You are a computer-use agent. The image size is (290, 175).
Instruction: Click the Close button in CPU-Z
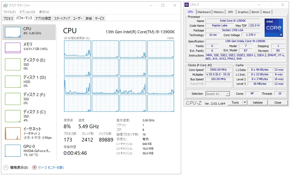pyautogui.click(x=278, y=102)
